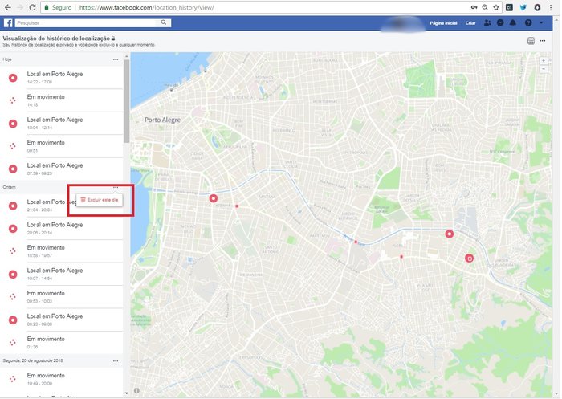Click the large marker above the D marker

coord(449,234)
